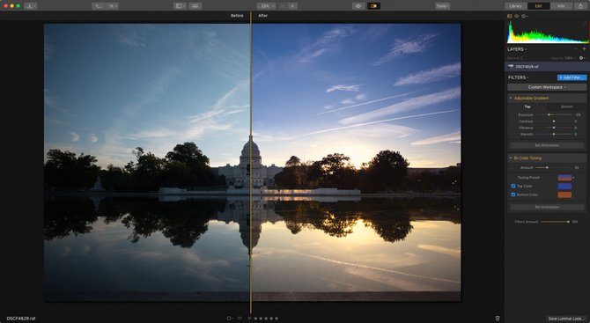This screenshot has height=323, width=590.
Task: Click the orange Bottom Color swatch
Action: click(564, 195)
